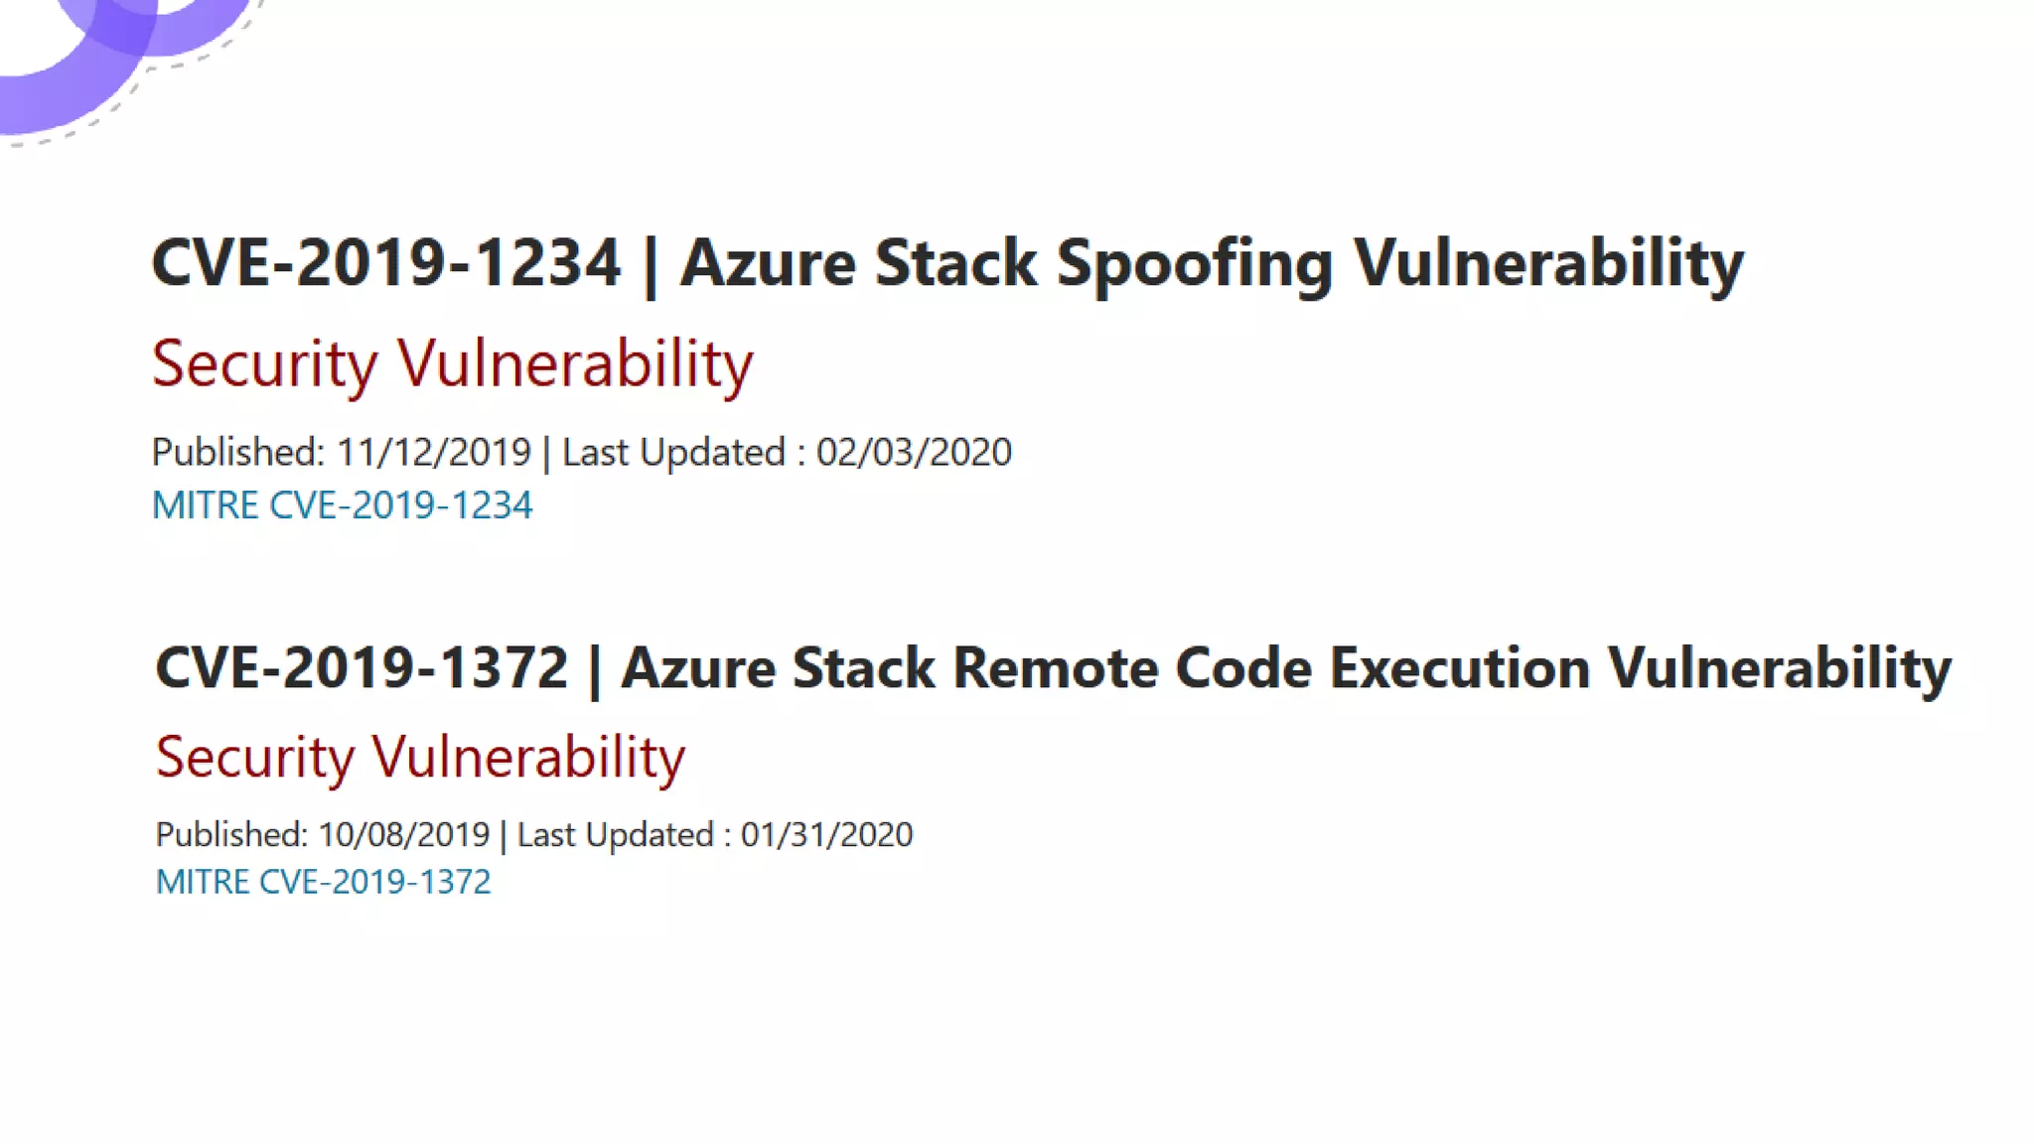Click the pipe separator after CVE-2019-1372 heading ID
Screen dimensions: 2034x1144
point(595,669)
